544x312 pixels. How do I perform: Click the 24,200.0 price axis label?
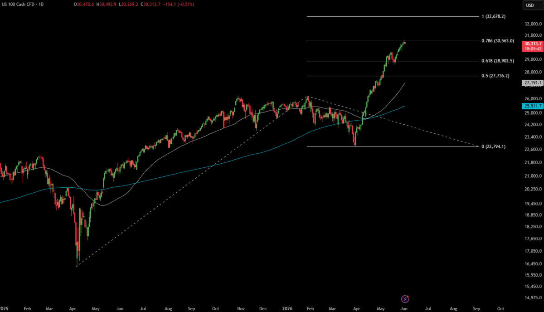533,124
